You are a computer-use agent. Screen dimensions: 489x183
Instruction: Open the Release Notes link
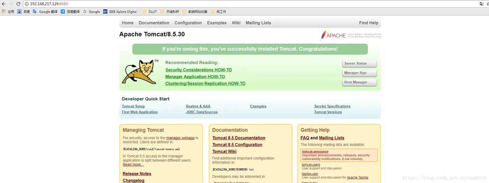point(137,174)
